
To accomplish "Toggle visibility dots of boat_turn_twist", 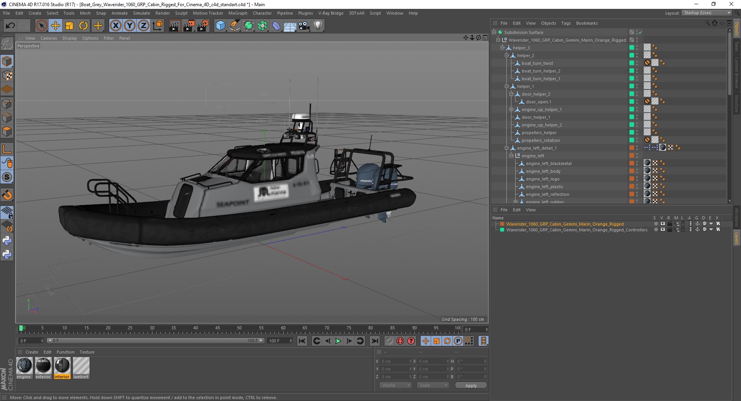I will 637,63.
